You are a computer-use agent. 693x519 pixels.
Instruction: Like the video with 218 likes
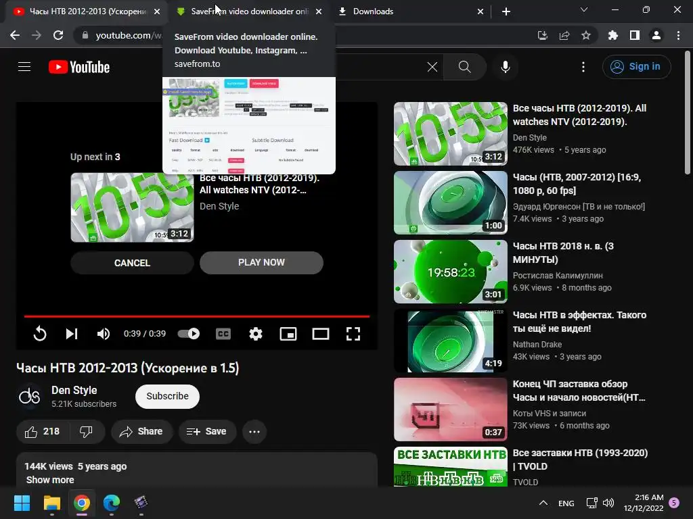(43, 432)
